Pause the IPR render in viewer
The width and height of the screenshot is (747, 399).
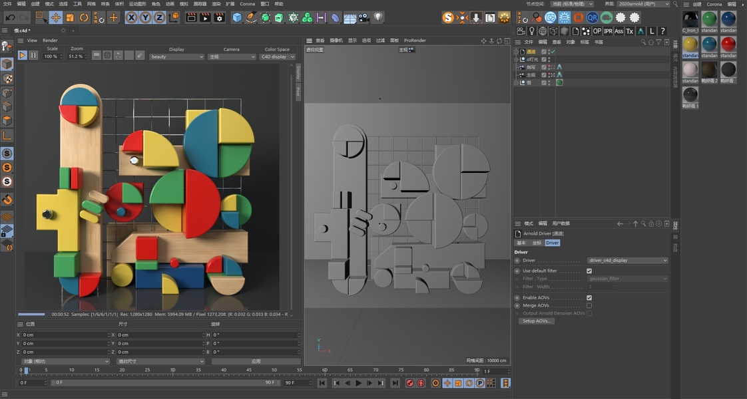coord(33,56)
